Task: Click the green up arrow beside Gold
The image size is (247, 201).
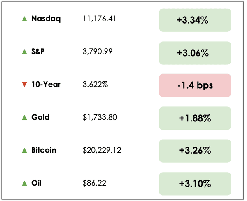Action: 24,118
